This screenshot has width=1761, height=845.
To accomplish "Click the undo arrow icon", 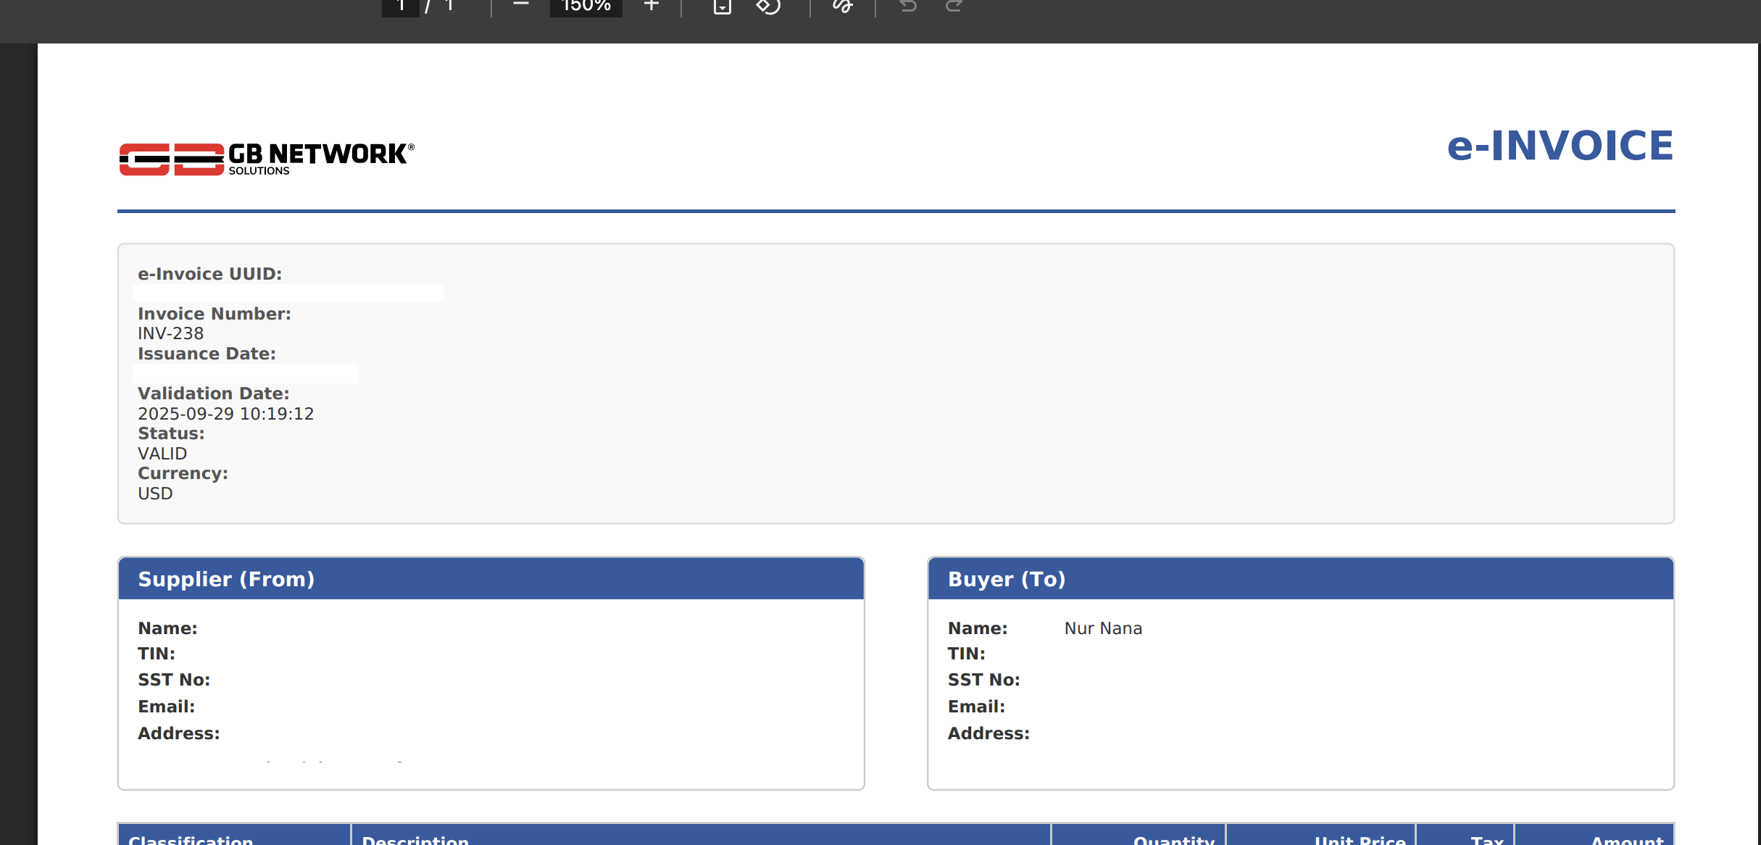I will pos(908,7).
